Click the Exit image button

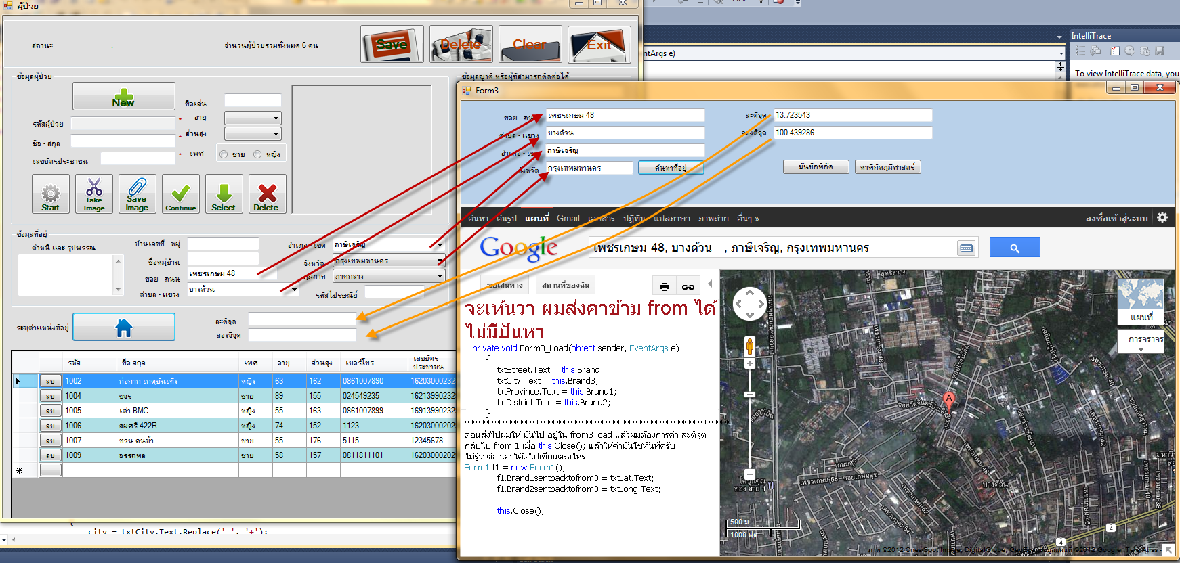tap(599, 44)
